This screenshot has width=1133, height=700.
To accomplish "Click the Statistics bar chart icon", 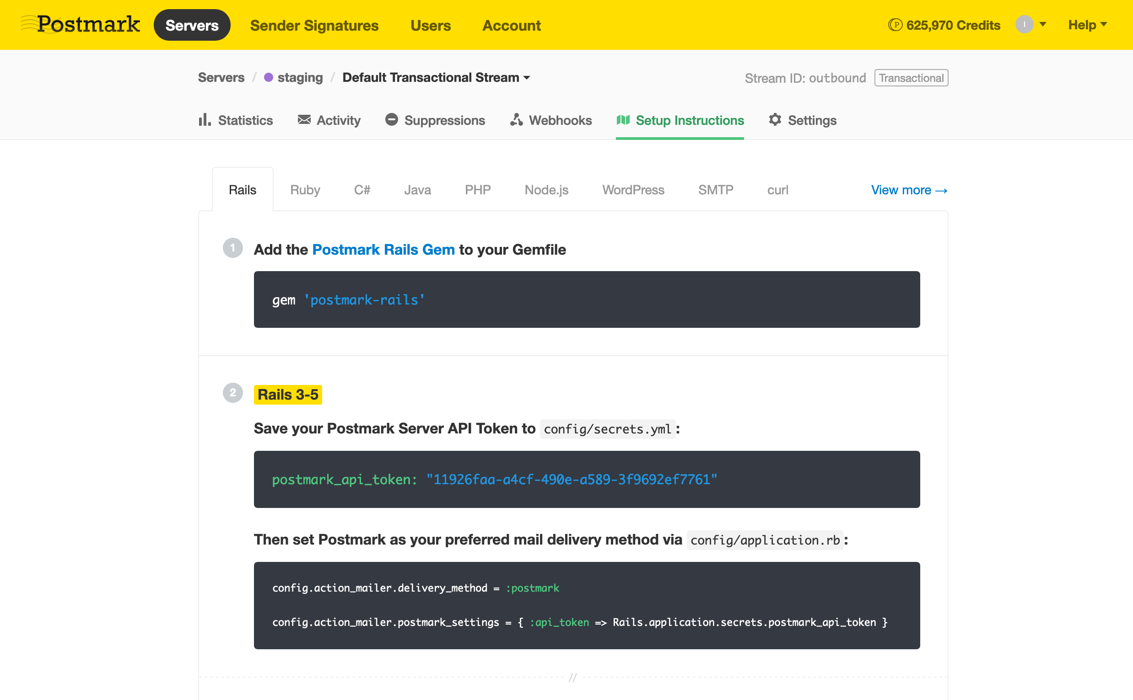I will pos(204,120).
